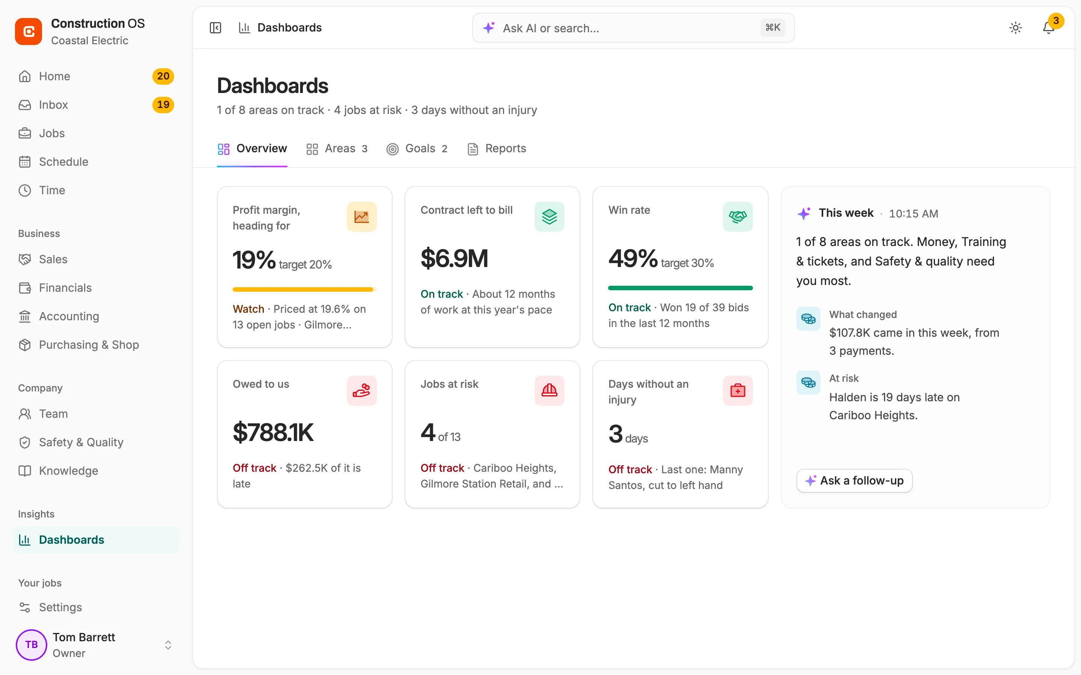Click the What changed coins icon
This screenshot has height=675, width=1081.
point(808,319)
